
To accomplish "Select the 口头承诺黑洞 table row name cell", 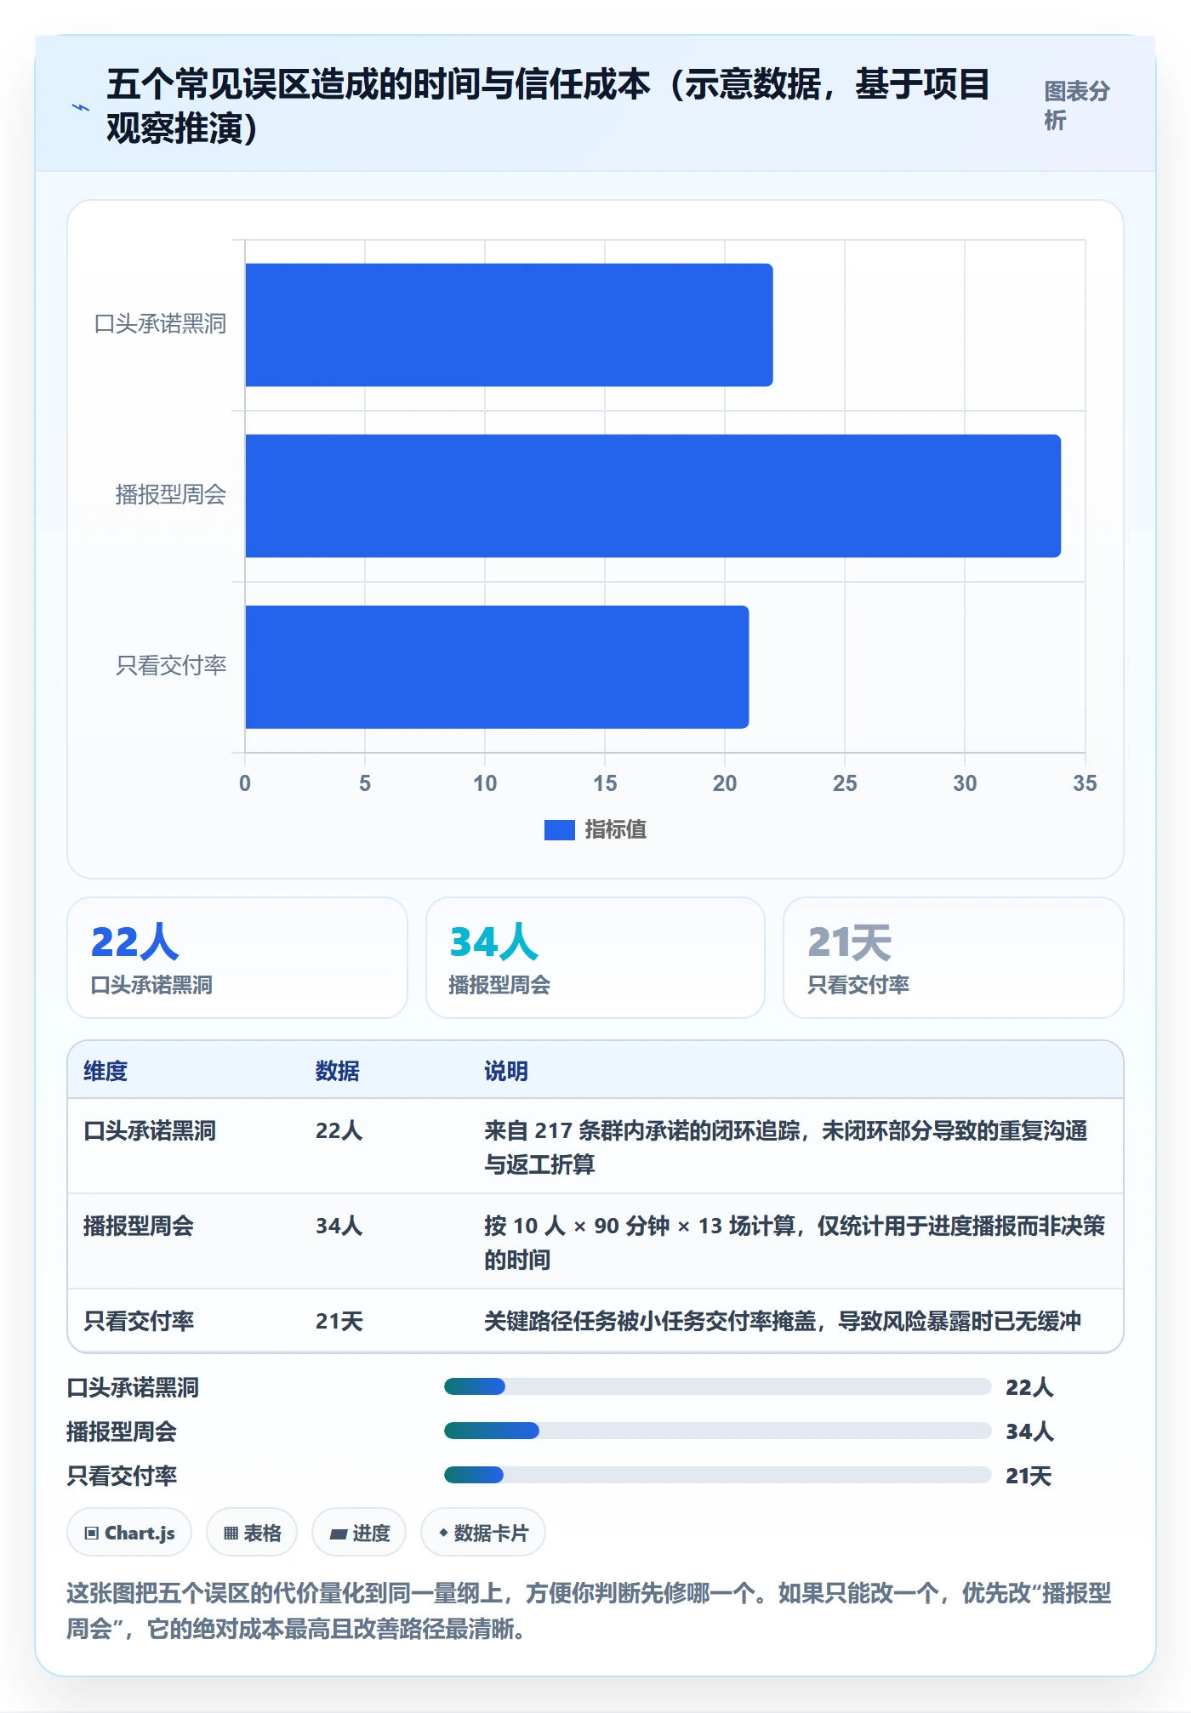I will point(150,1130).
